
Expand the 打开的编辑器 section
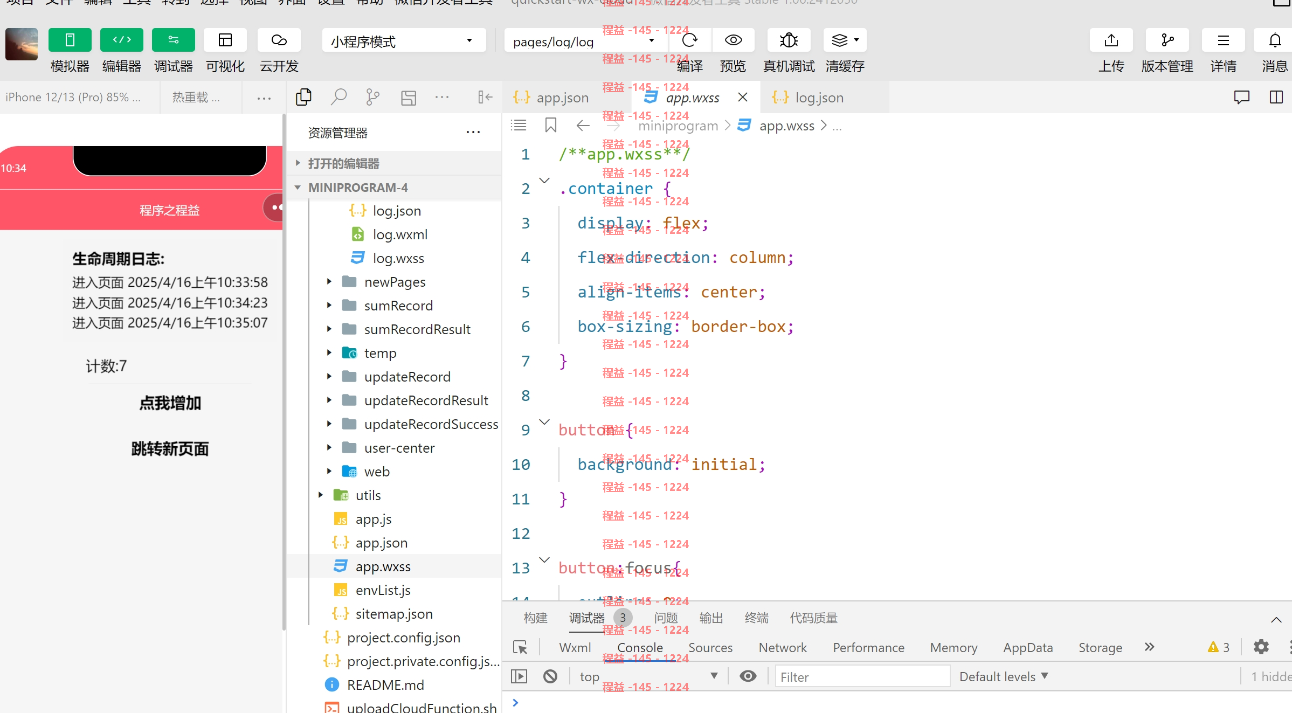tap(393, 163)
